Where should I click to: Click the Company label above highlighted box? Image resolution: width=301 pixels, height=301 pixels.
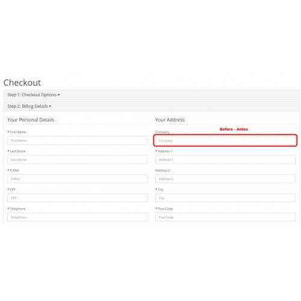tap(163, 132)
